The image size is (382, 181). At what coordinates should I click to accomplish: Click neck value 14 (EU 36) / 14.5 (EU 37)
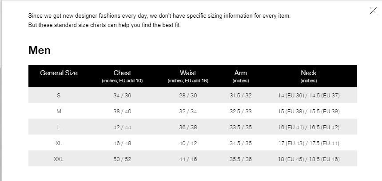click(308, 96)
